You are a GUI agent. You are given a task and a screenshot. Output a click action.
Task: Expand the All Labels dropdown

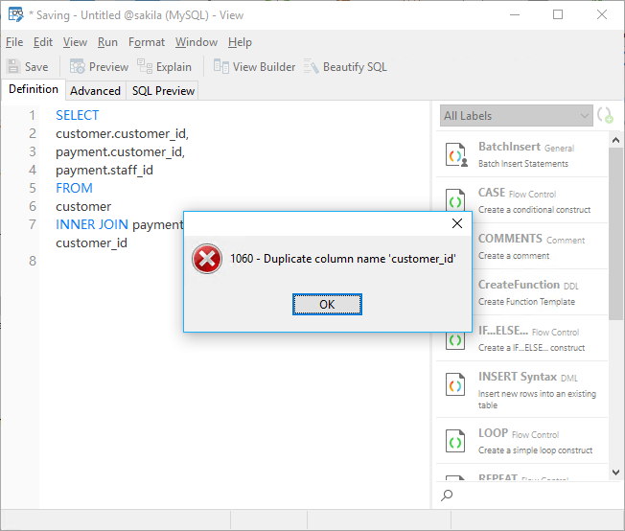pos(585,116)
